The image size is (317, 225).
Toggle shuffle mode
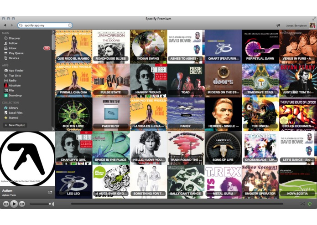coord(302,204)
